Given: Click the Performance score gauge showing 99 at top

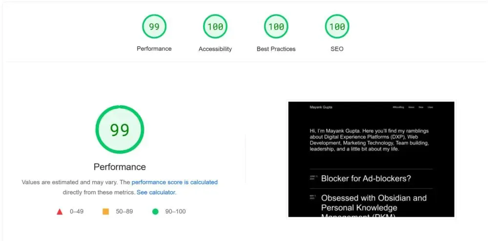Looking at the screenshot, I should [x=154, y=27].
